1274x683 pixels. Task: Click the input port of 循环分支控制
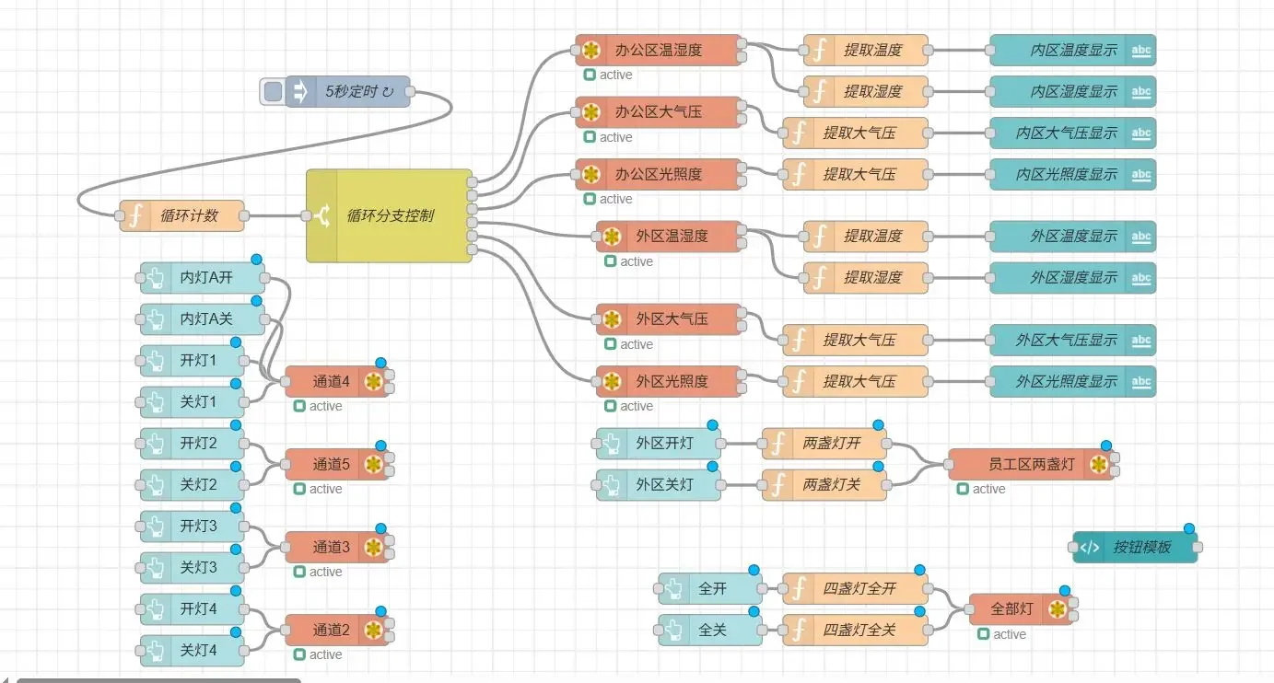(306, 216)
